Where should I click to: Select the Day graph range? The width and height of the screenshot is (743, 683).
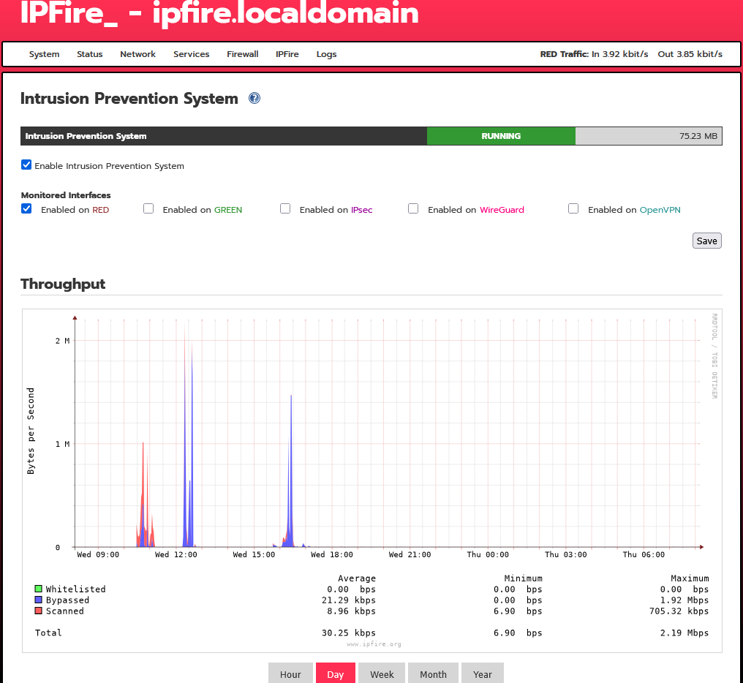(336, 674)
